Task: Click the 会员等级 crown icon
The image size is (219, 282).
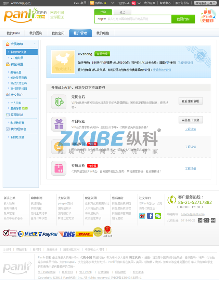Action: [8, 44]
